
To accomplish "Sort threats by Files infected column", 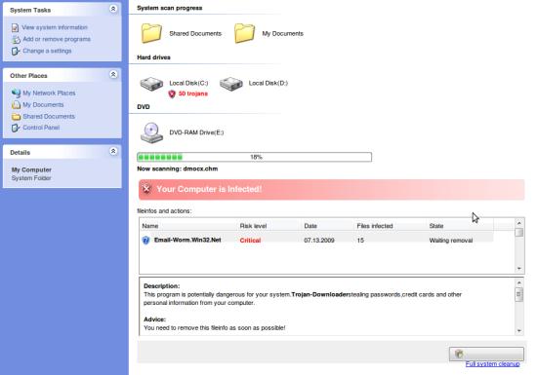I will [375, 226].
